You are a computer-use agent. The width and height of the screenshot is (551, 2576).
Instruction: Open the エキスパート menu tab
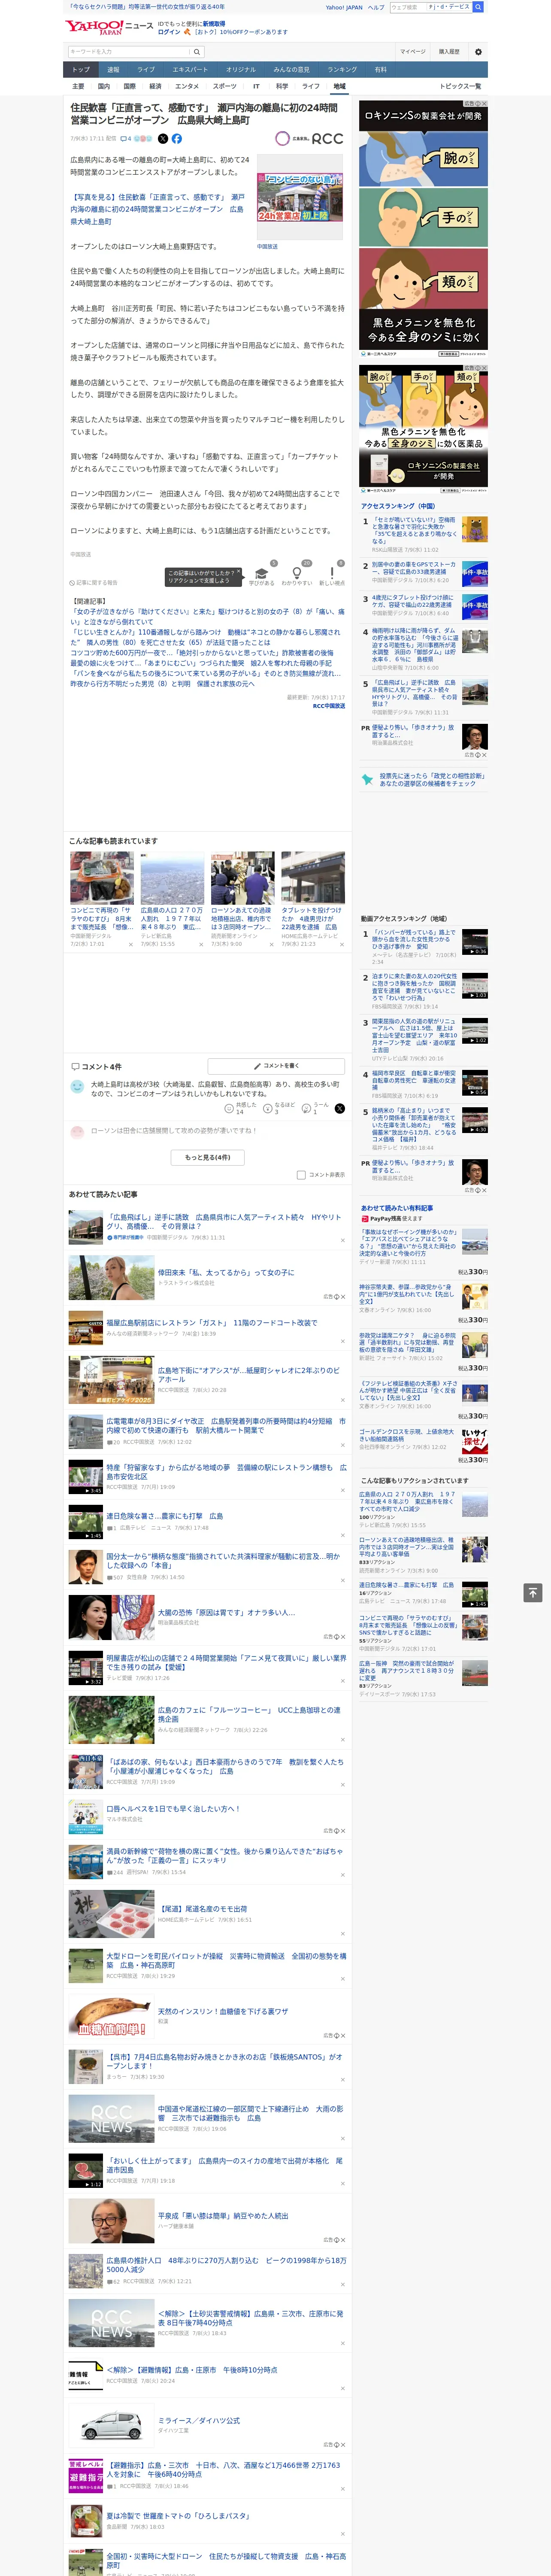pyautogui.click(x=190, y=70)
